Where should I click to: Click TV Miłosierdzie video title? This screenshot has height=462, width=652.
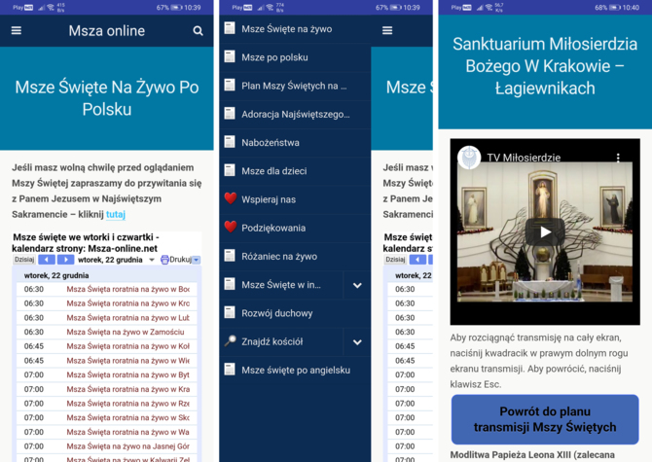click(x=524, y=158)
